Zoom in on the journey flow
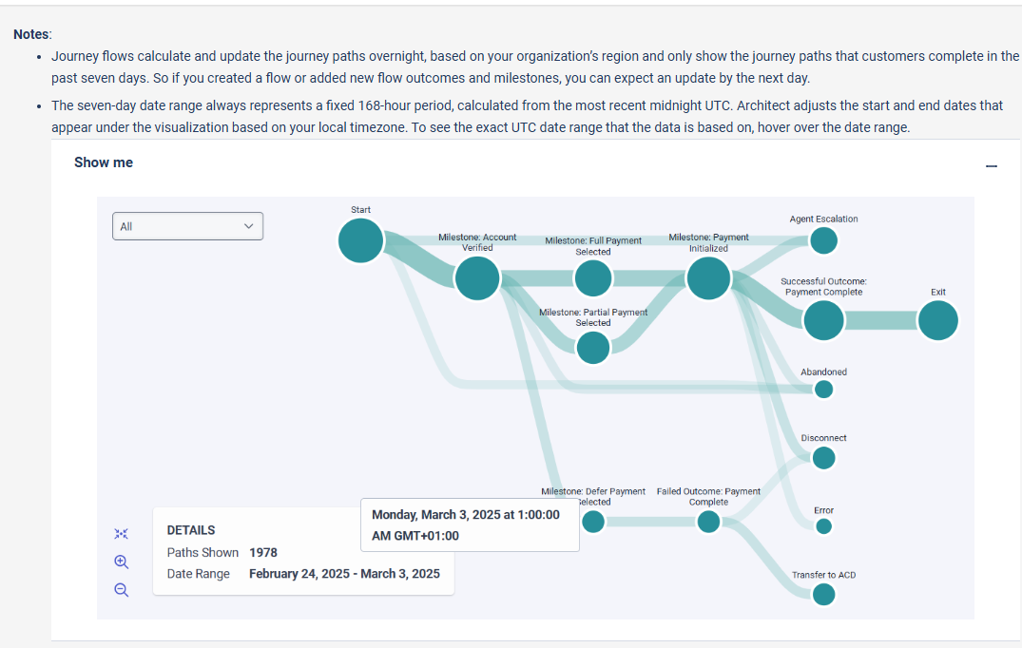Viewport: 1022px width, 648px height. 122,562
